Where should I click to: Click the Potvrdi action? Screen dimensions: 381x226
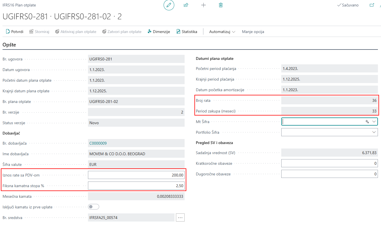(x=15, y=32)
